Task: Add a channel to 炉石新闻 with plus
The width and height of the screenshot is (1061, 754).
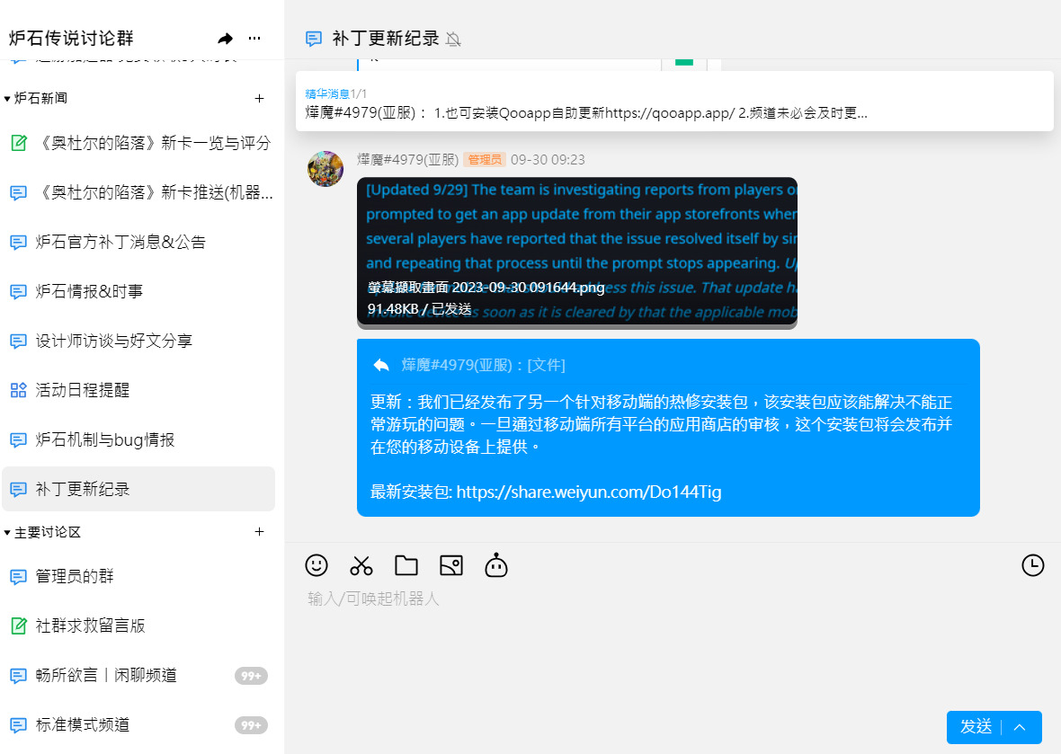Action: click(259, 99)
